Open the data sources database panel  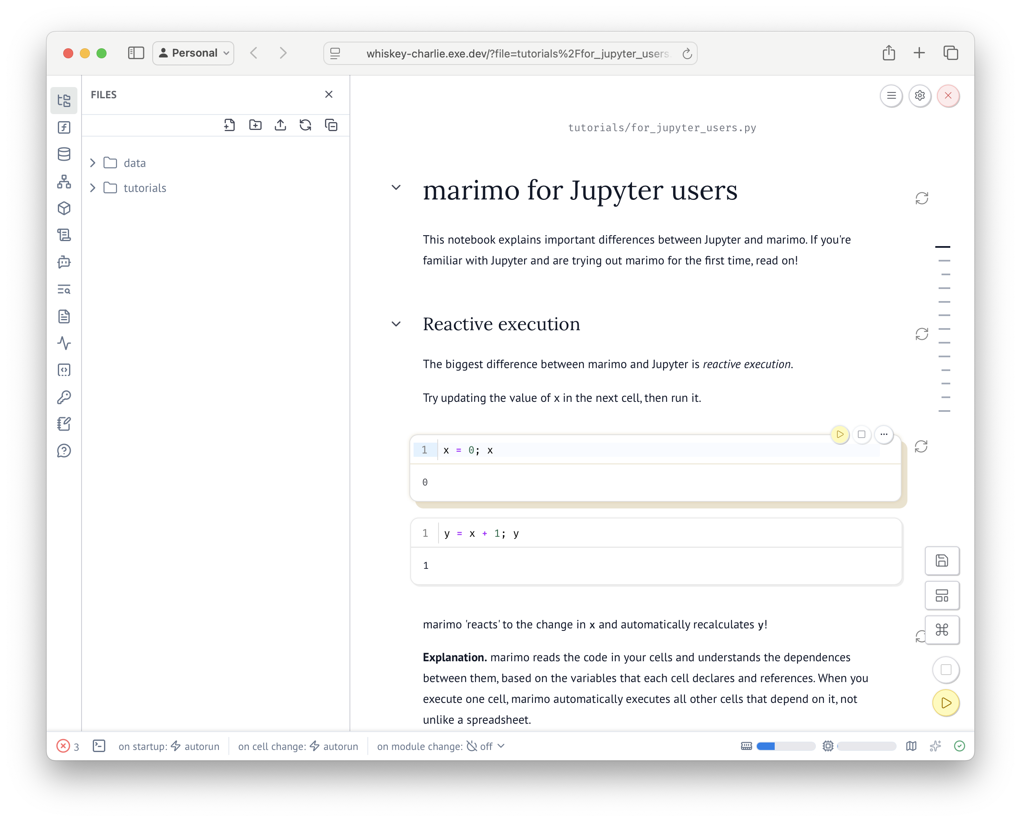click(x=64, y=154)
